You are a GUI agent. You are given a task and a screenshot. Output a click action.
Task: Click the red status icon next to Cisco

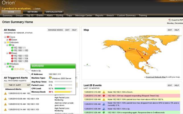[x=8, y=37]
